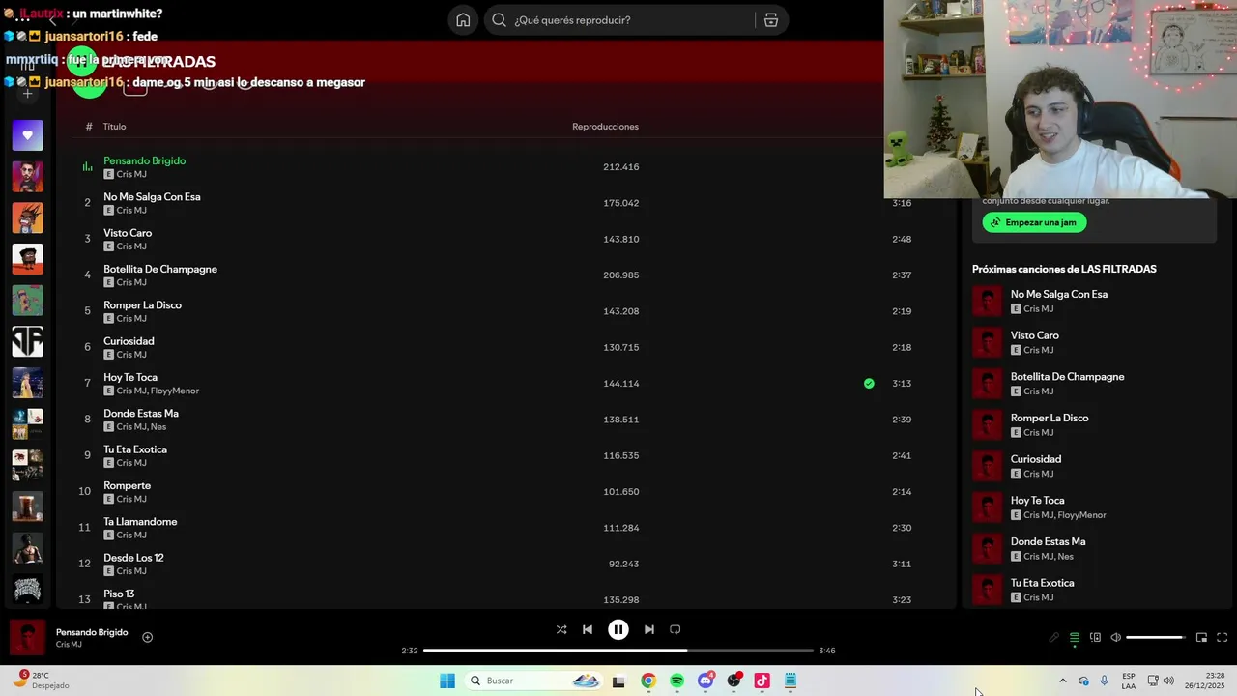Open Google Chrome from taskbar

pyautogui.click(x=648, y=681)
